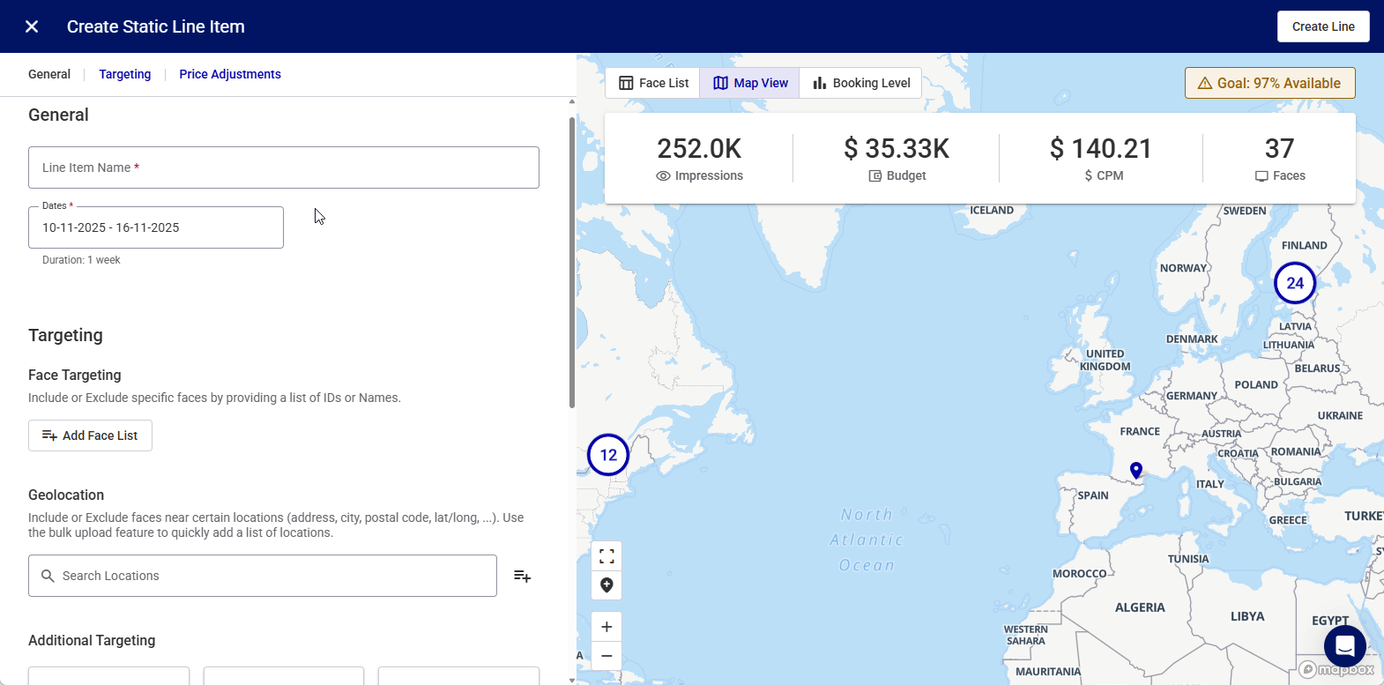
Task: Zoom in on the map
Action: point(606,627)
